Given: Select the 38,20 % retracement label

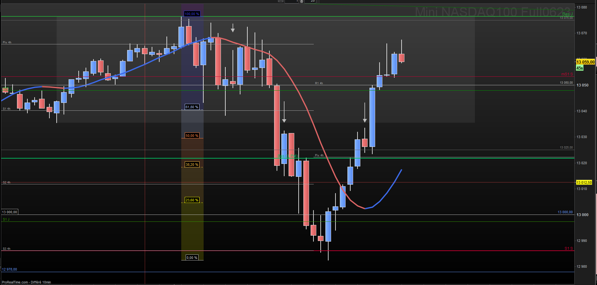Looking at the screenshot, I should coord(192,165).
